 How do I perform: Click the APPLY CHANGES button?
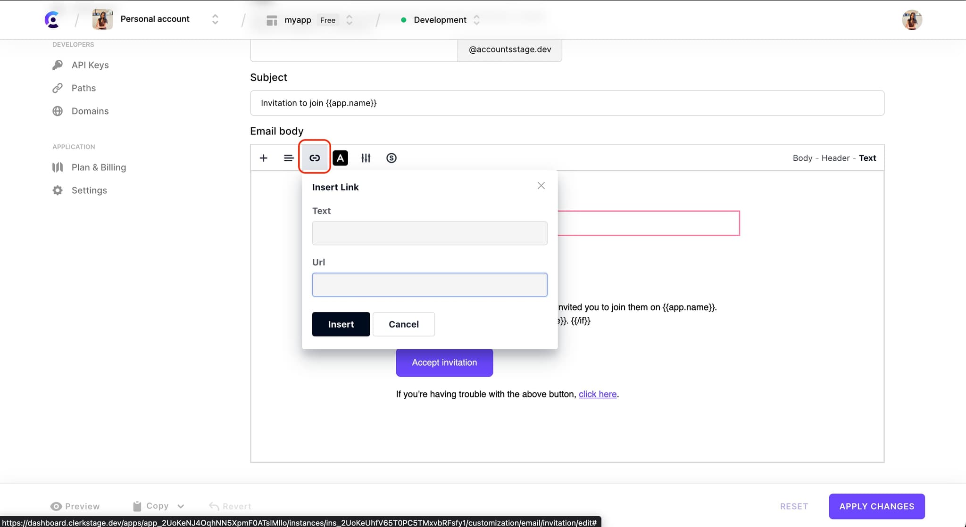877,506
